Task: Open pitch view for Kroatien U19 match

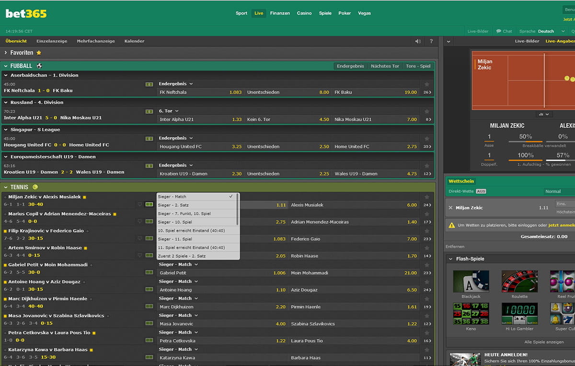Action: pyautogui.click(x=149, y=166)
